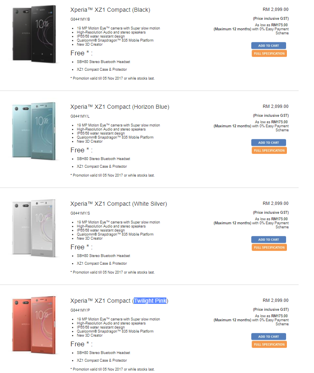Image resolution: width=314 pixels, height=373 pixels.
Task: Click the Xperia XZ1 Compact (Black) title
Action: pyautogui.click(x=110, y=10)
